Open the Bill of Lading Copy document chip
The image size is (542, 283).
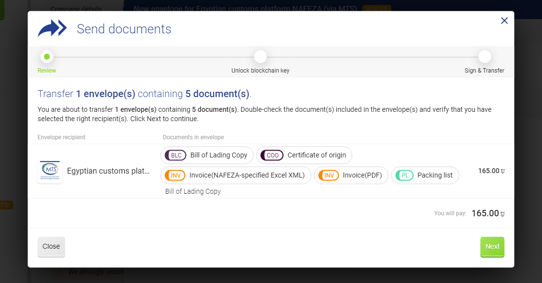click(218, 155)
